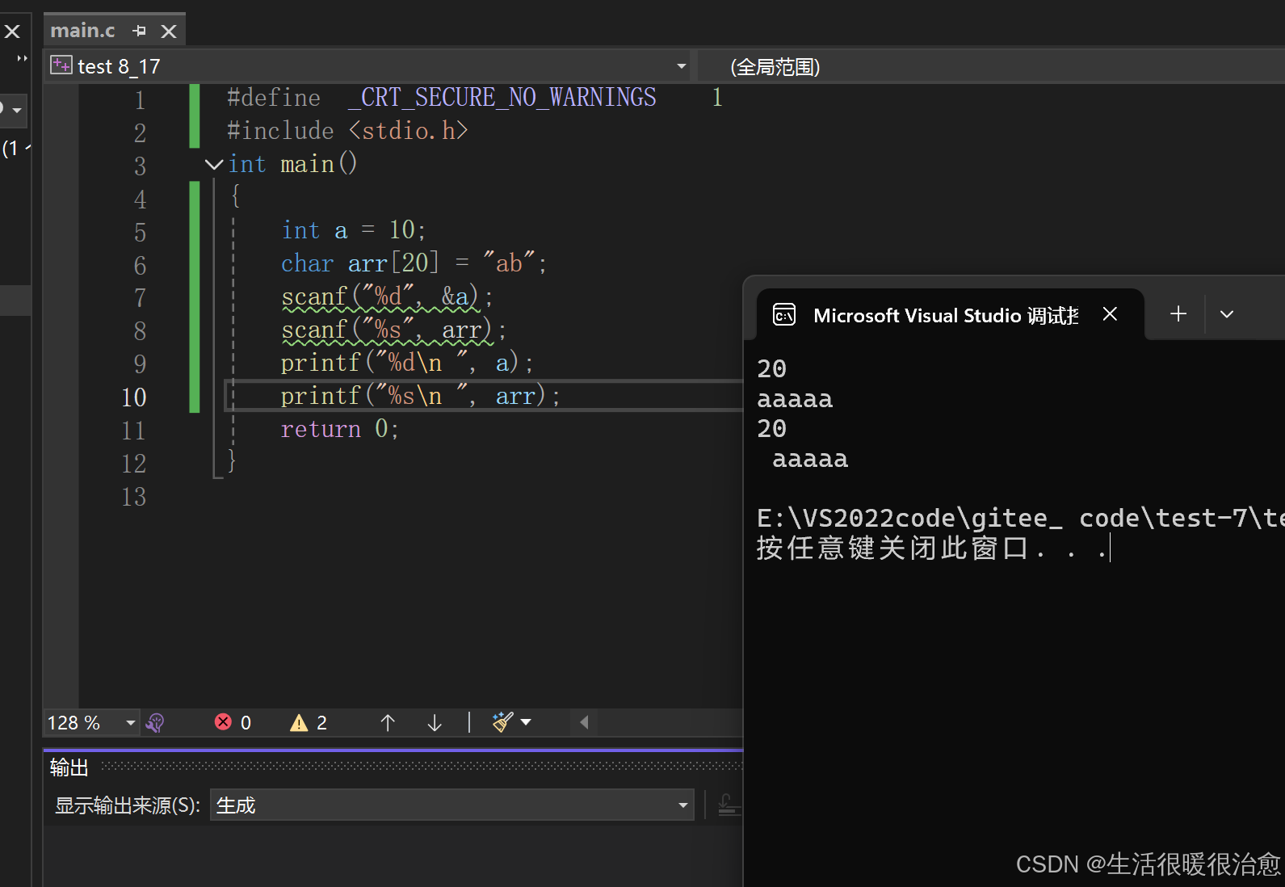Click the code cleanup broom icon
This screenshot has width=1285, height=887.
pyautogui.click(x=502, y=721)
